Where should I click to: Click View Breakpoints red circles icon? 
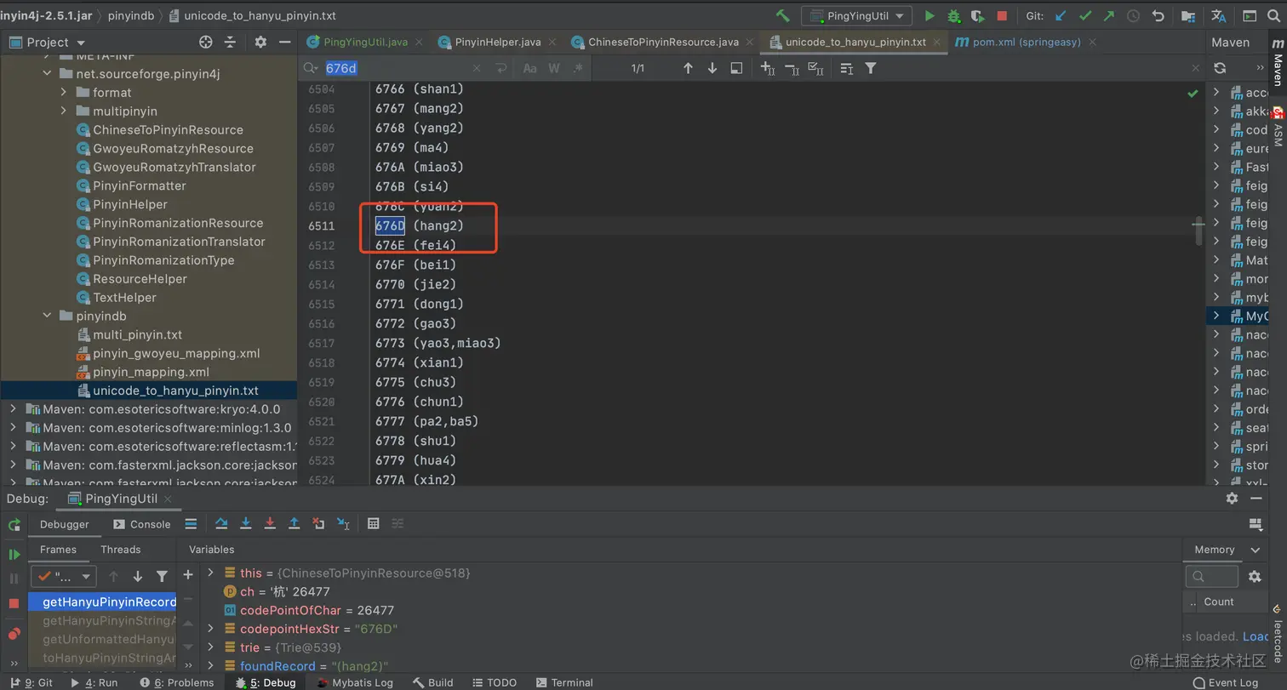(x=14, y=634)
